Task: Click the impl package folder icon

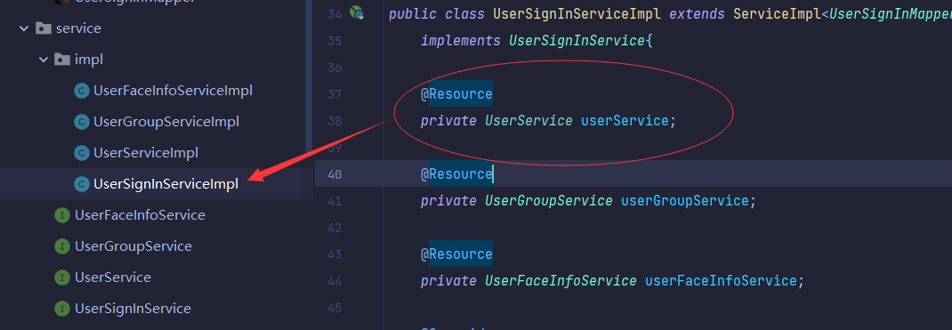Action: pos(62,60)
